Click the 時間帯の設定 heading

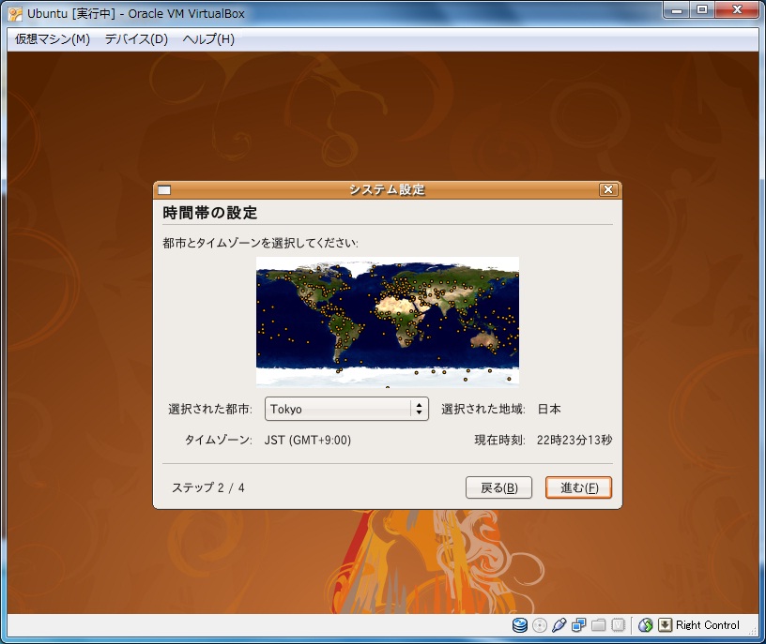[x=210, y=213]
